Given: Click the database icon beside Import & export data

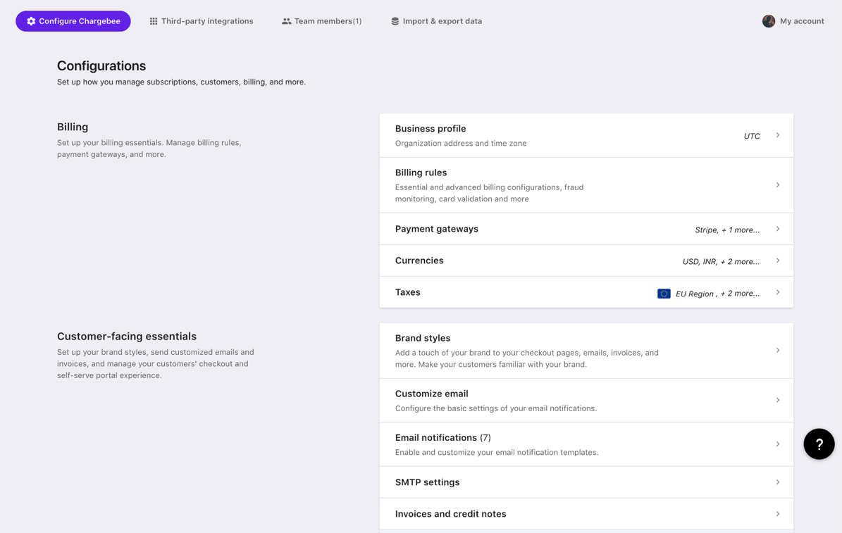Looking at the screenshot, I should click(395, 21).
